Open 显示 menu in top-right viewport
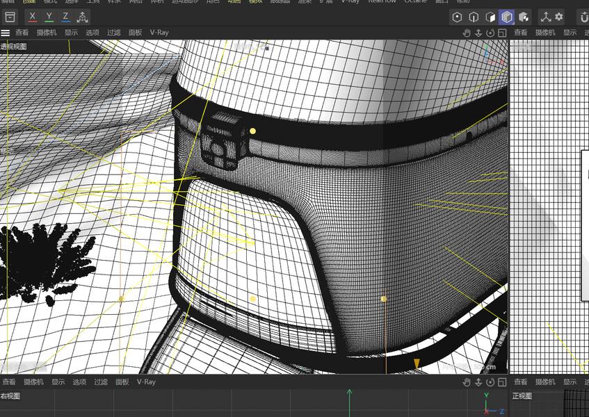The image size is (589, 417). (x=570, y=33)
